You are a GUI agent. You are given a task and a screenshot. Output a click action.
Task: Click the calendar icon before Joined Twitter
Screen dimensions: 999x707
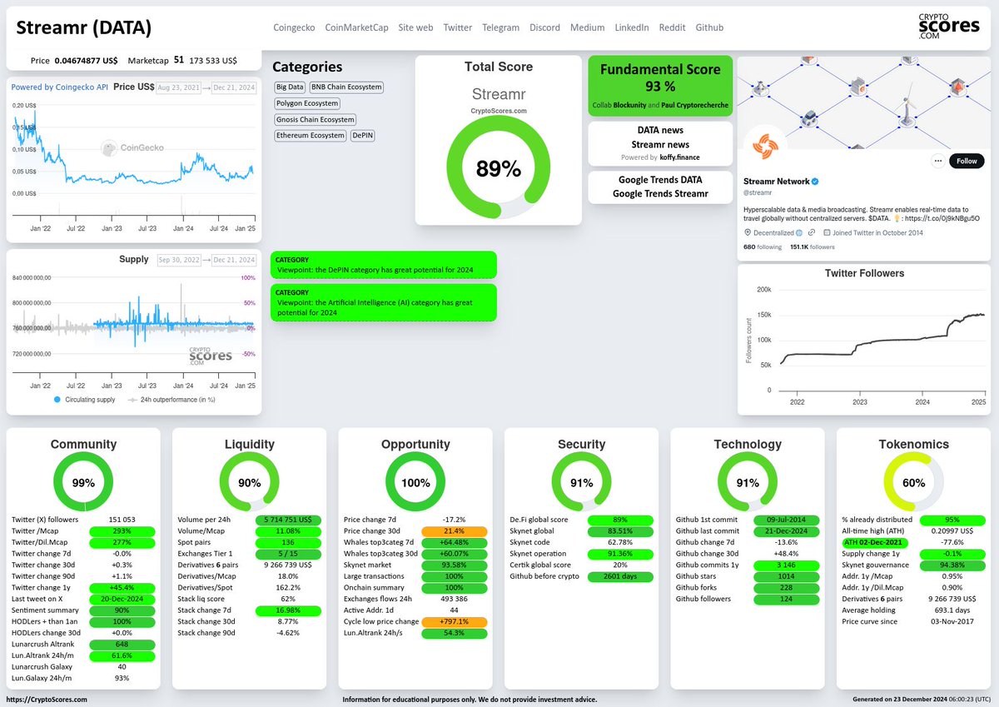827,233
